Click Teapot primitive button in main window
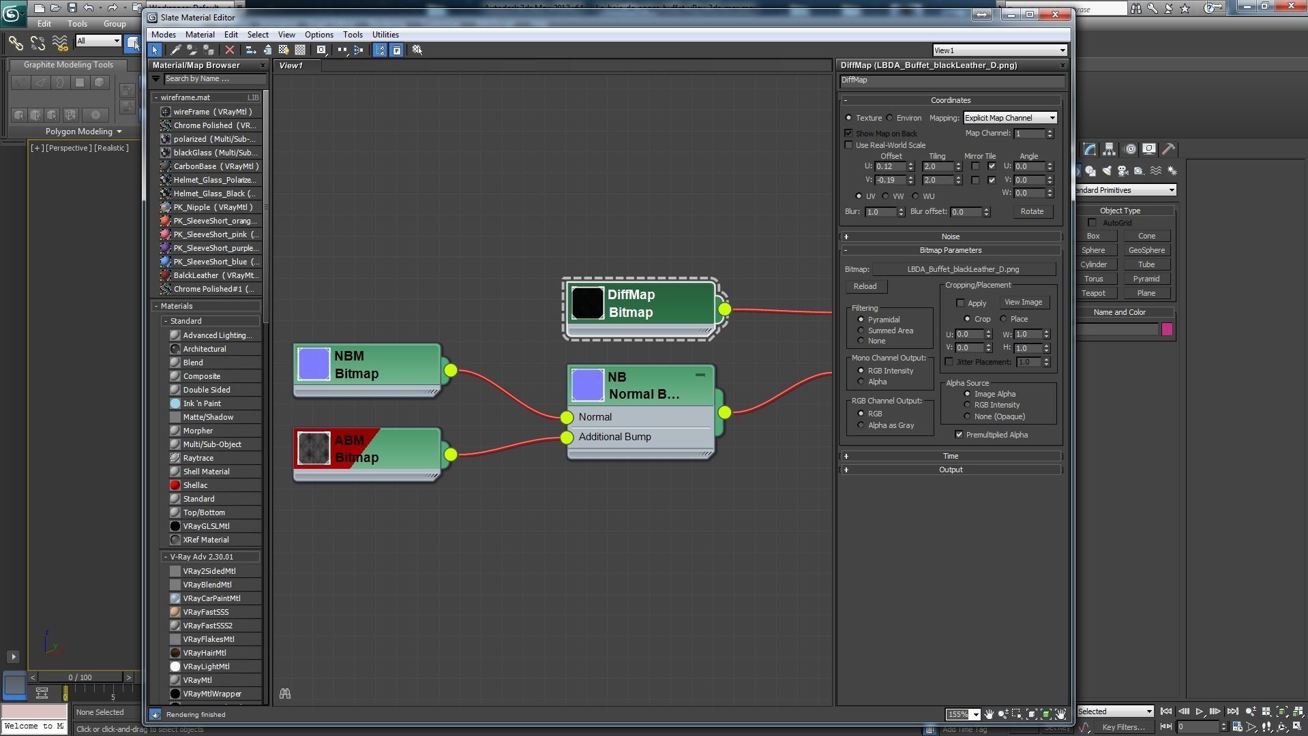Viewport: 1308px width, 736px height. tap(1093, 293)
